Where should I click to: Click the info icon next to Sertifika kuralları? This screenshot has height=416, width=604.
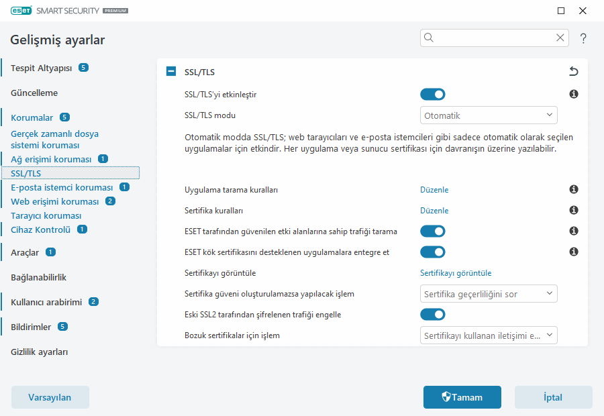[573, 210]
